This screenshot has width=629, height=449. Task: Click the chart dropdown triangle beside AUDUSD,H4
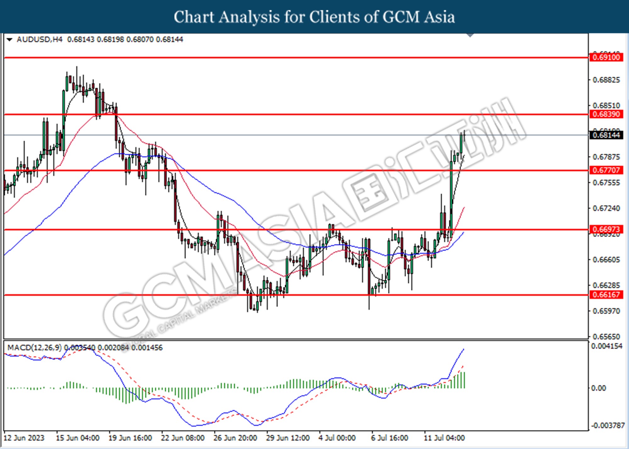coord(9,40)
